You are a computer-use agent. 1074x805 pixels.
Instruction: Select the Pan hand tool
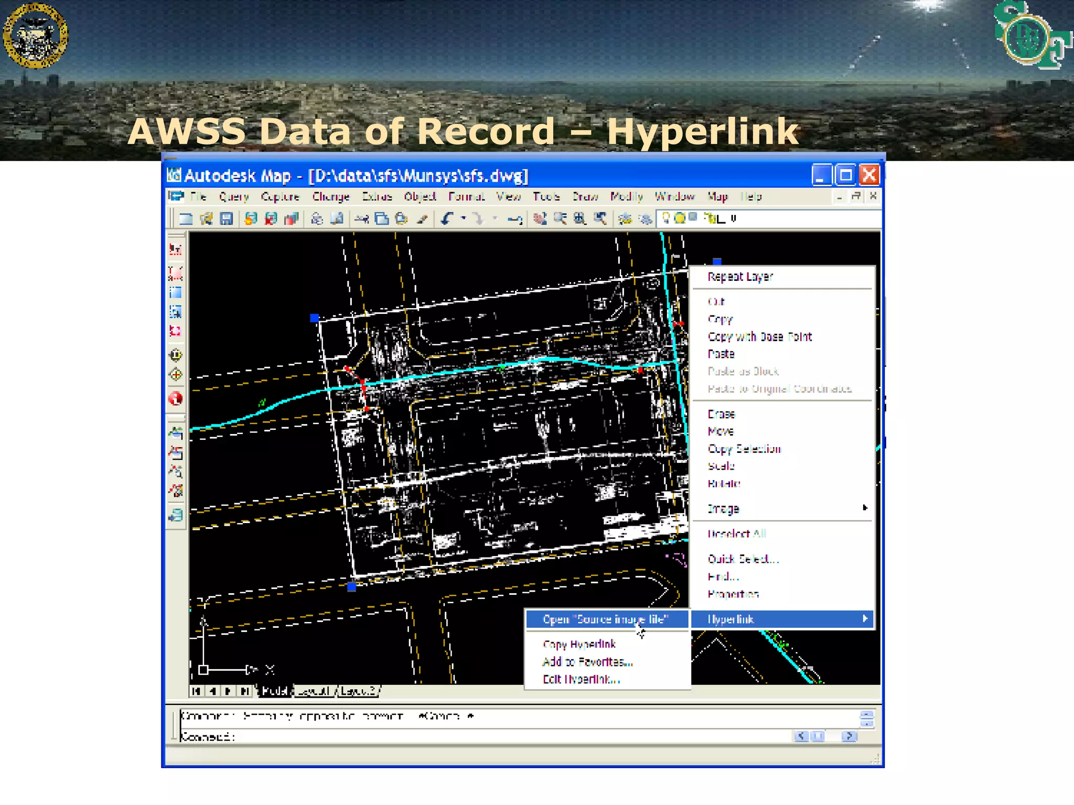pyautogui.click(x=540, y=219)
